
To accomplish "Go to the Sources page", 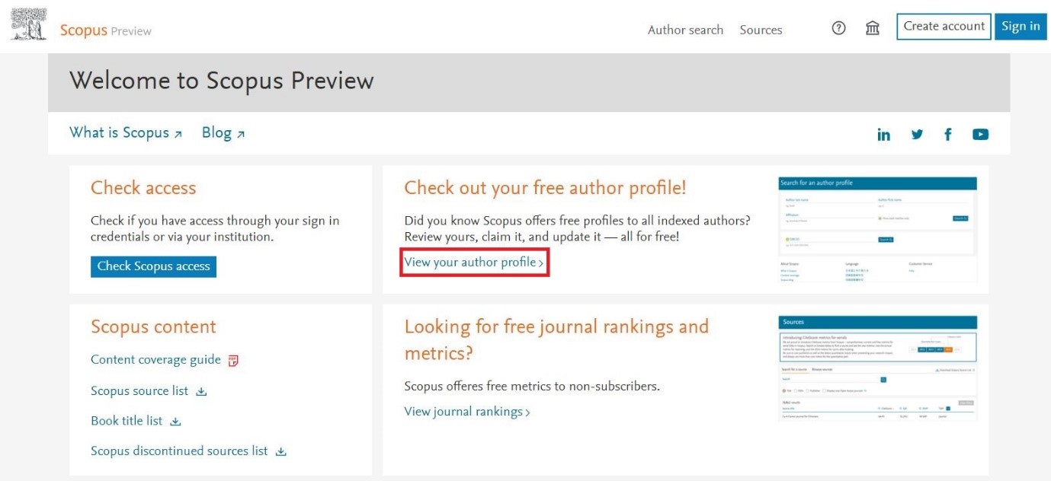I will click(761, 30).
